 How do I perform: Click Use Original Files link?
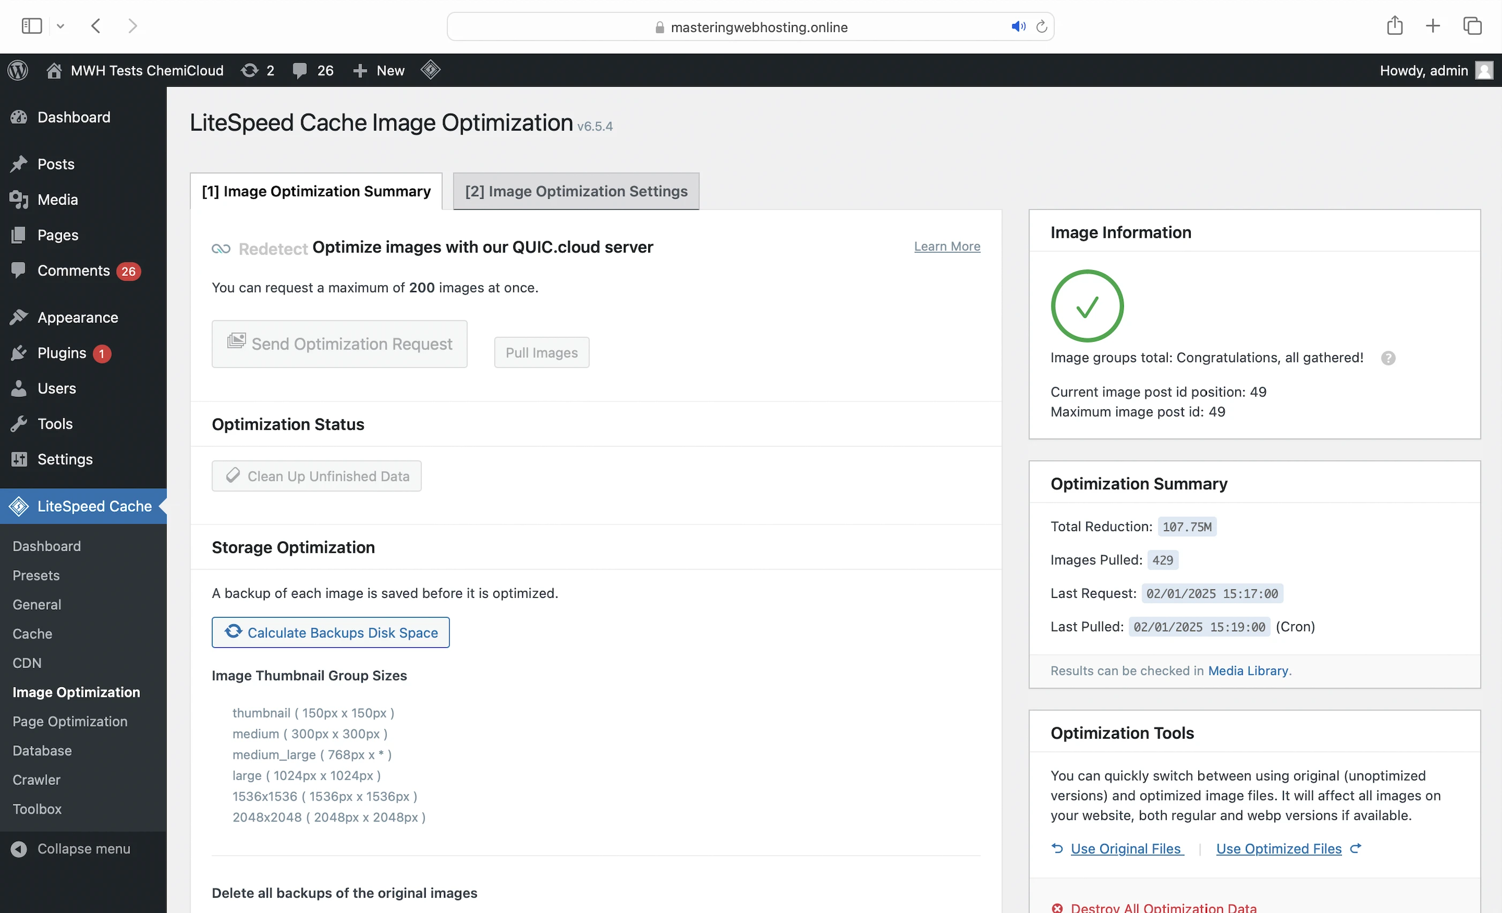tap(1125, 848)
